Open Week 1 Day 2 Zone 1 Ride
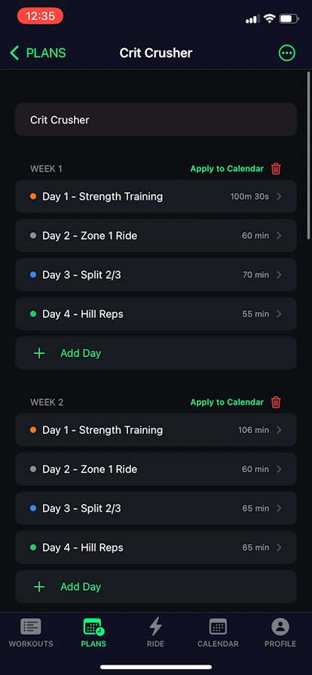Screen dimensions: 312x675 [156, 236]
